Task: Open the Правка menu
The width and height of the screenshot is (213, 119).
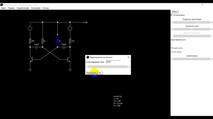Action: point(11,8)
